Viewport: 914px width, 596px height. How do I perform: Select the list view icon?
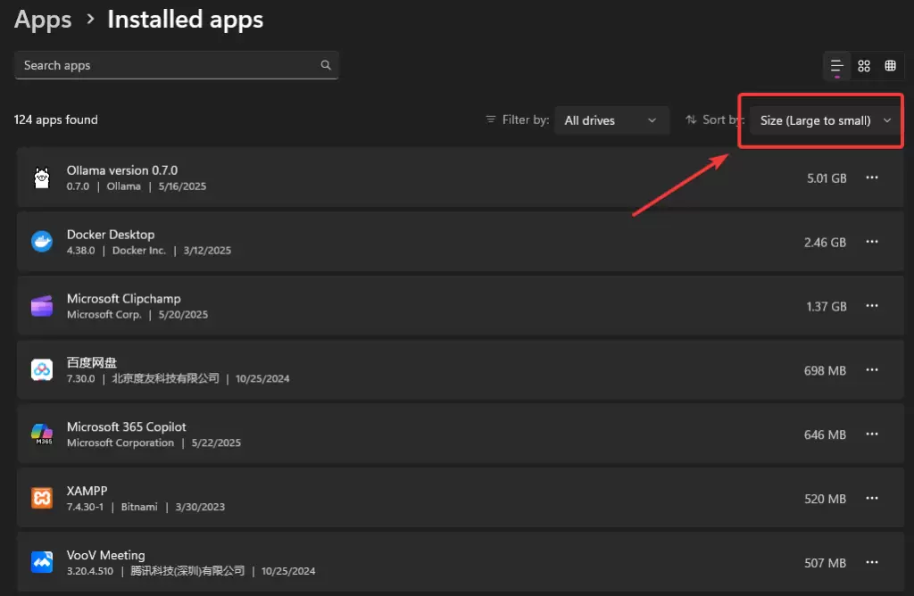(x=836, y=65)
